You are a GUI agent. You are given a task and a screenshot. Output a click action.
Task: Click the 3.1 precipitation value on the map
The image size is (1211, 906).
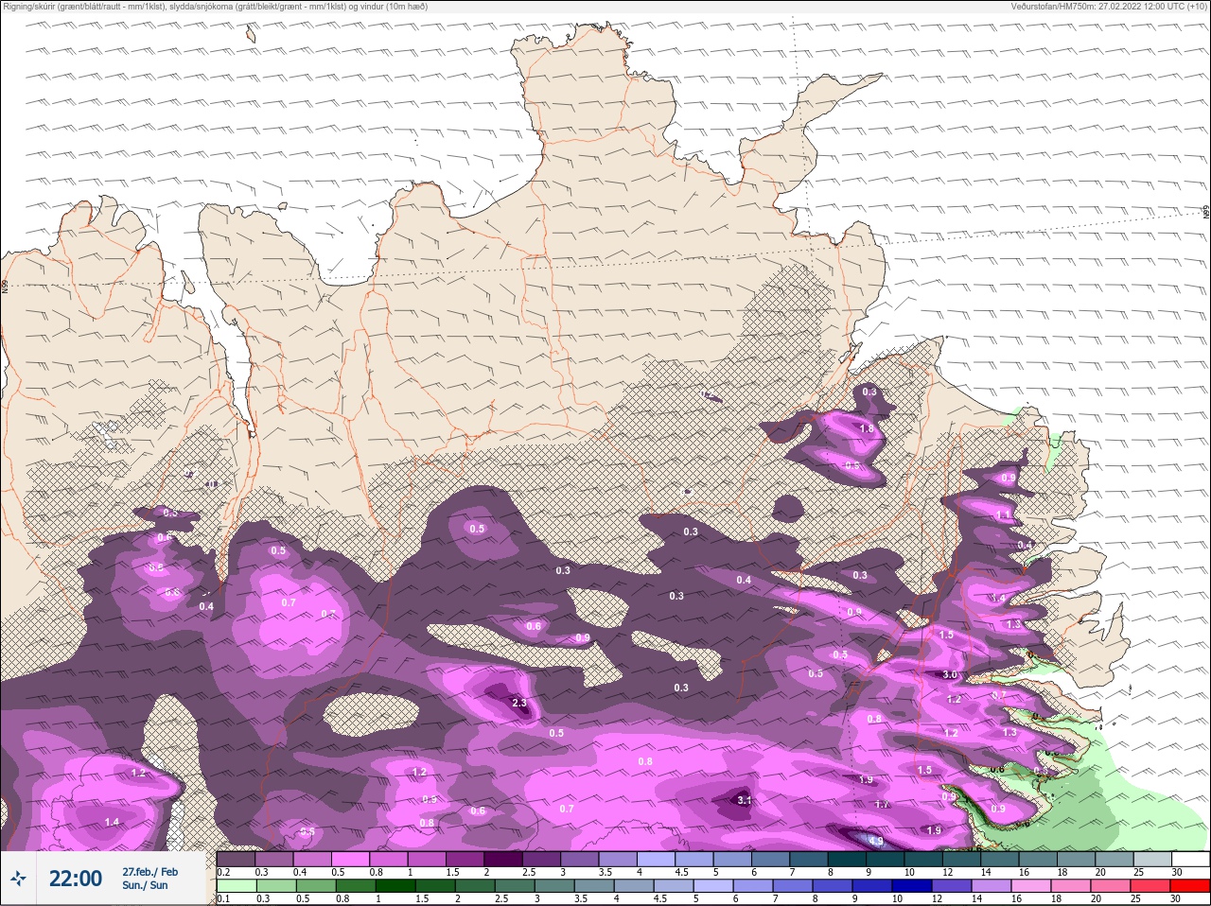point(745,800)
